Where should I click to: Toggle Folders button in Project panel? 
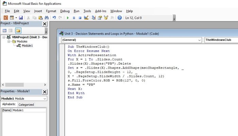pos(18,31)
